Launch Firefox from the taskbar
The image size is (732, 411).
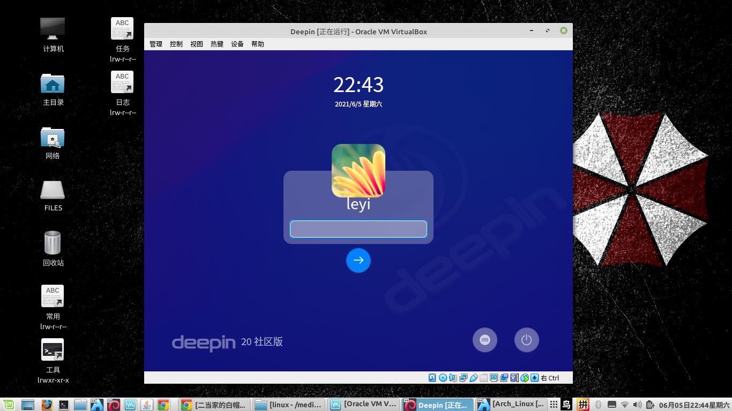click(47, 405)
